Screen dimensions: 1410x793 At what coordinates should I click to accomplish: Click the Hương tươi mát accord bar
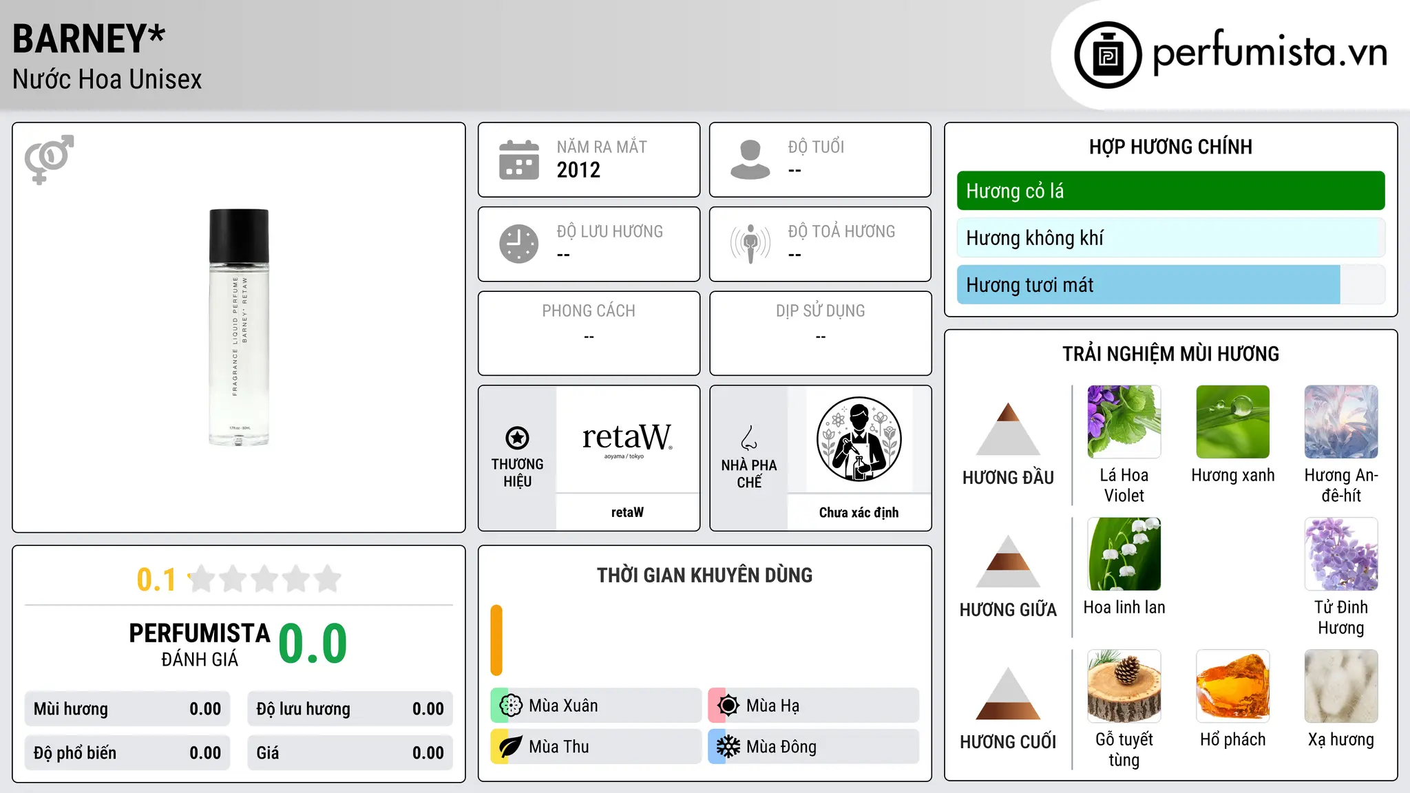click(x=1170, y=285)
